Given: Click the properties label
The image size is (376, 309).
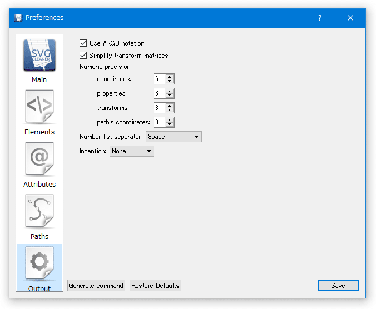Looking at the screenshot, I should pyautogui.click(x=112, y=93).
